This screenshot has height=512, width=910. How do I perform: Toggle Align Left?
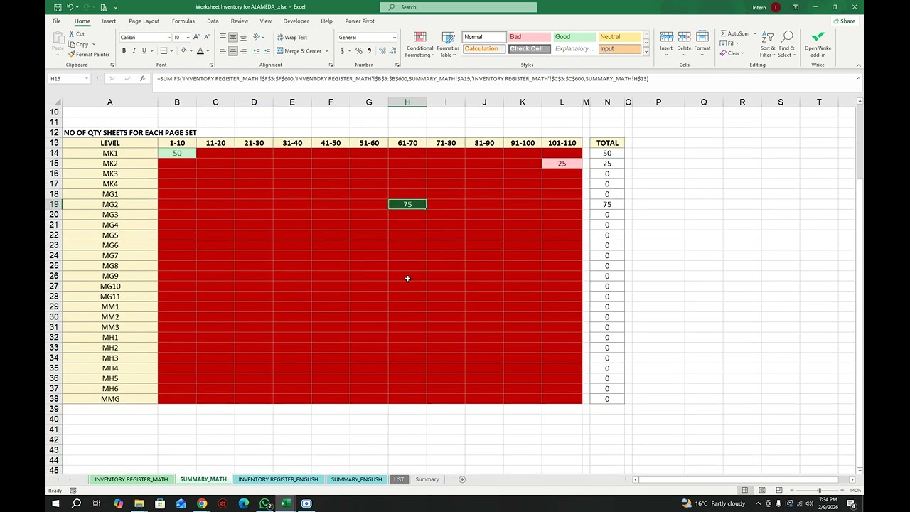pyautogui.click(x=223, y=50)
